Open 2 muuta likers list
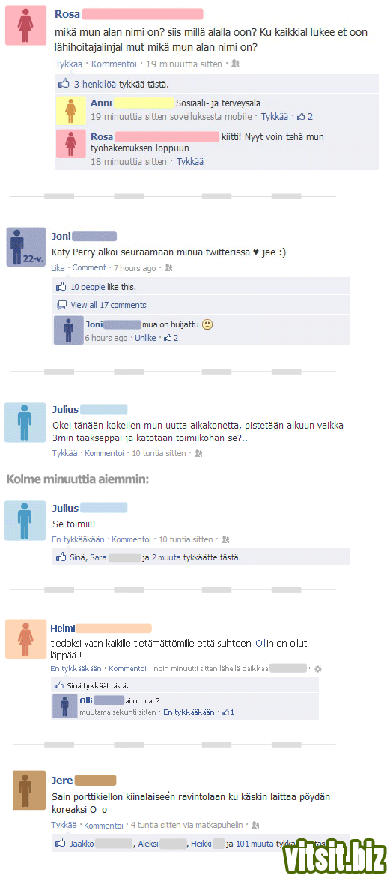This screenshot has width=387, height=875. pos(165,557)
